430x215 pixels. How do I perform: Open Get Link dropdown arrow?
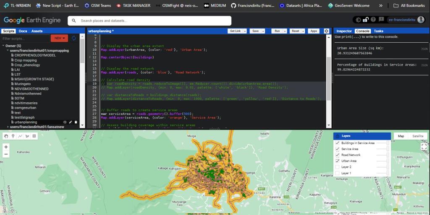245,31
